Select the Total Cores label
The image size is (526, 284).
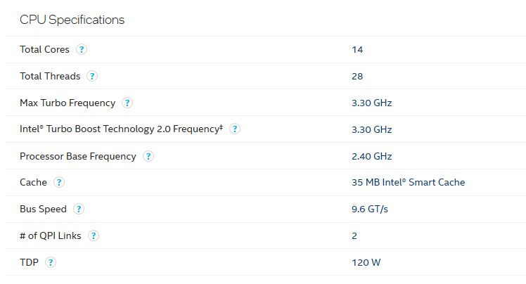coord(44,50)
